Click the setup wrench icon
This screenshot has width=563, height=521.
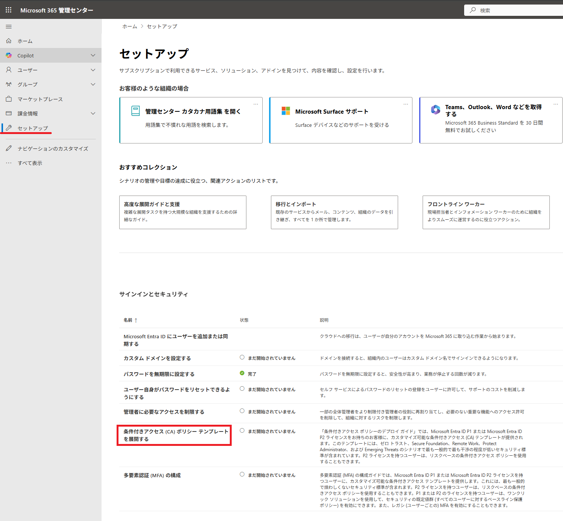click(x=9, y=128)
